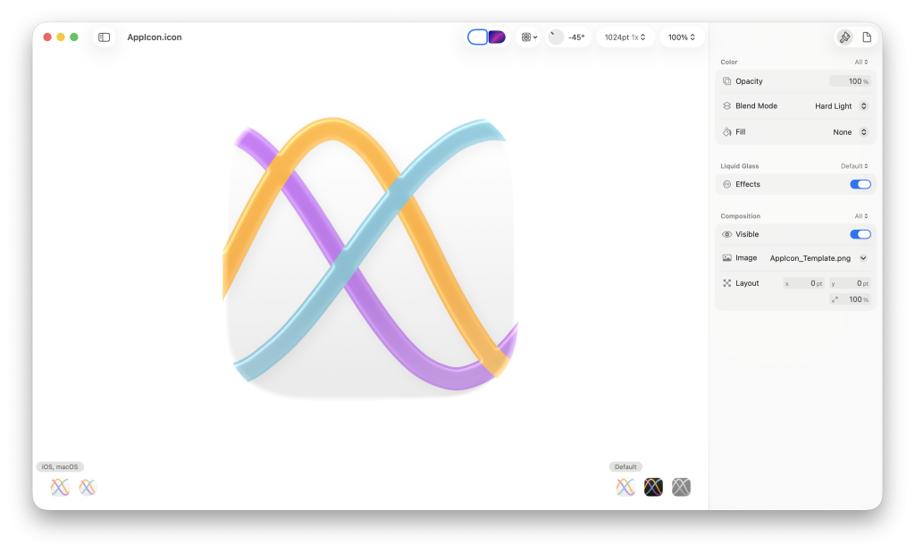The image size is (915, 553).
Task: Click the app icon preview in canvas
Action: coord(371,256)
